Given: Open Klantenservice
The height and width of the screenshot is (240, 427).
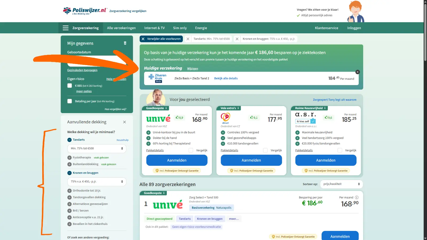Looking at the screenshot, I should click(x=326, y=28).
